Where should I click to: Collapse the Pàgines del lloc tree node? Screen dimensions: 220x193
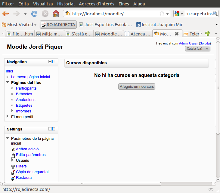click(x=8, y=82)
